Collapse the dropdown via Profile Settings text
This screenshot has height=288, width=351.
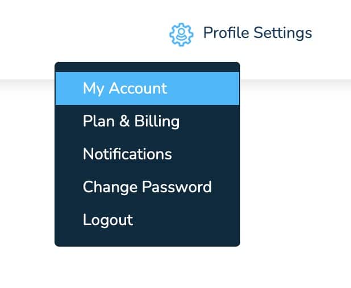(x=258, y=33)
